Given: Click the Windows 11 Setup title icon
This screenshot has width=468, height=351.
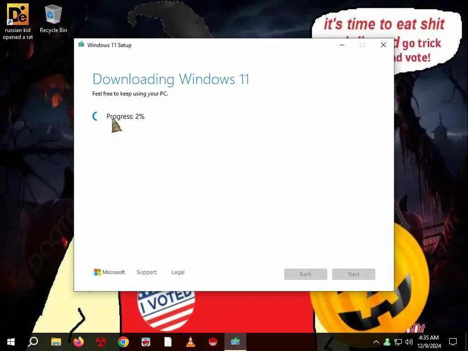Looking at the screenshot, I should 81,45.
